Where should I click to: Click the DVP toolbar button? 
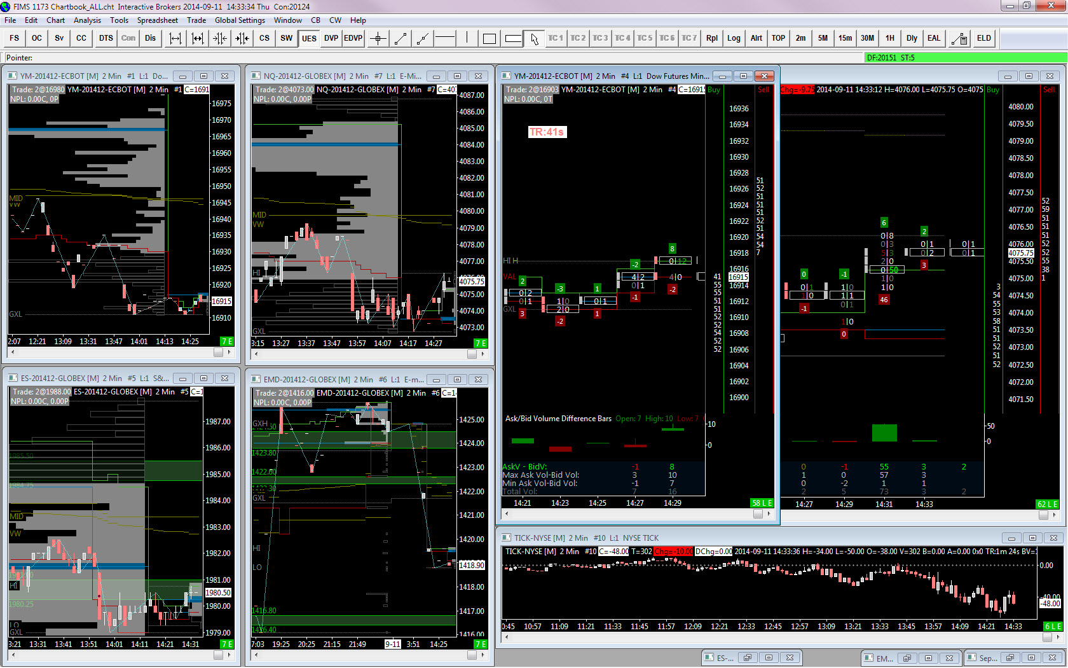pyautogui.click(x=331, y=38)
